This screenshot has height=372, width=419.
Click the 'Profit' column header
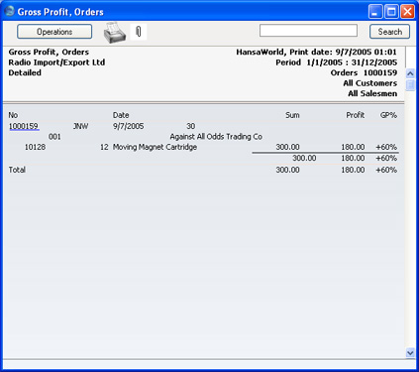point(356,115)
